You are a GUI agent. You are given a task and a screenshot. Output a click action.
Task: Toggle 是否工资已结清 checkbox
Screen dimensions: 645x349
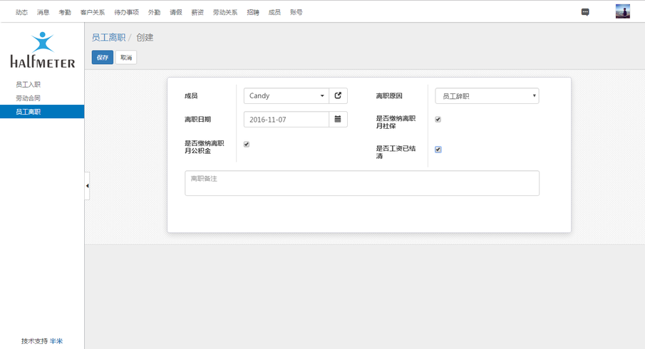tap(438, 150)
